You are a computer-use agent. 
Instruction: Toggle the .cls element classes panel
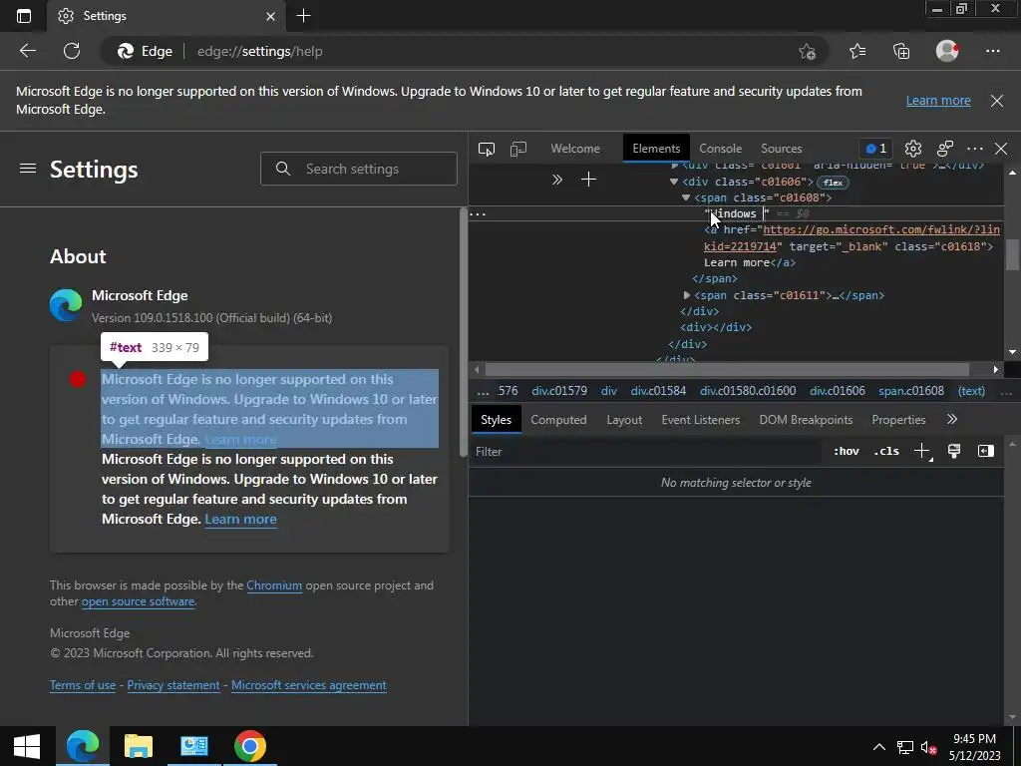(x=886, y=452)
